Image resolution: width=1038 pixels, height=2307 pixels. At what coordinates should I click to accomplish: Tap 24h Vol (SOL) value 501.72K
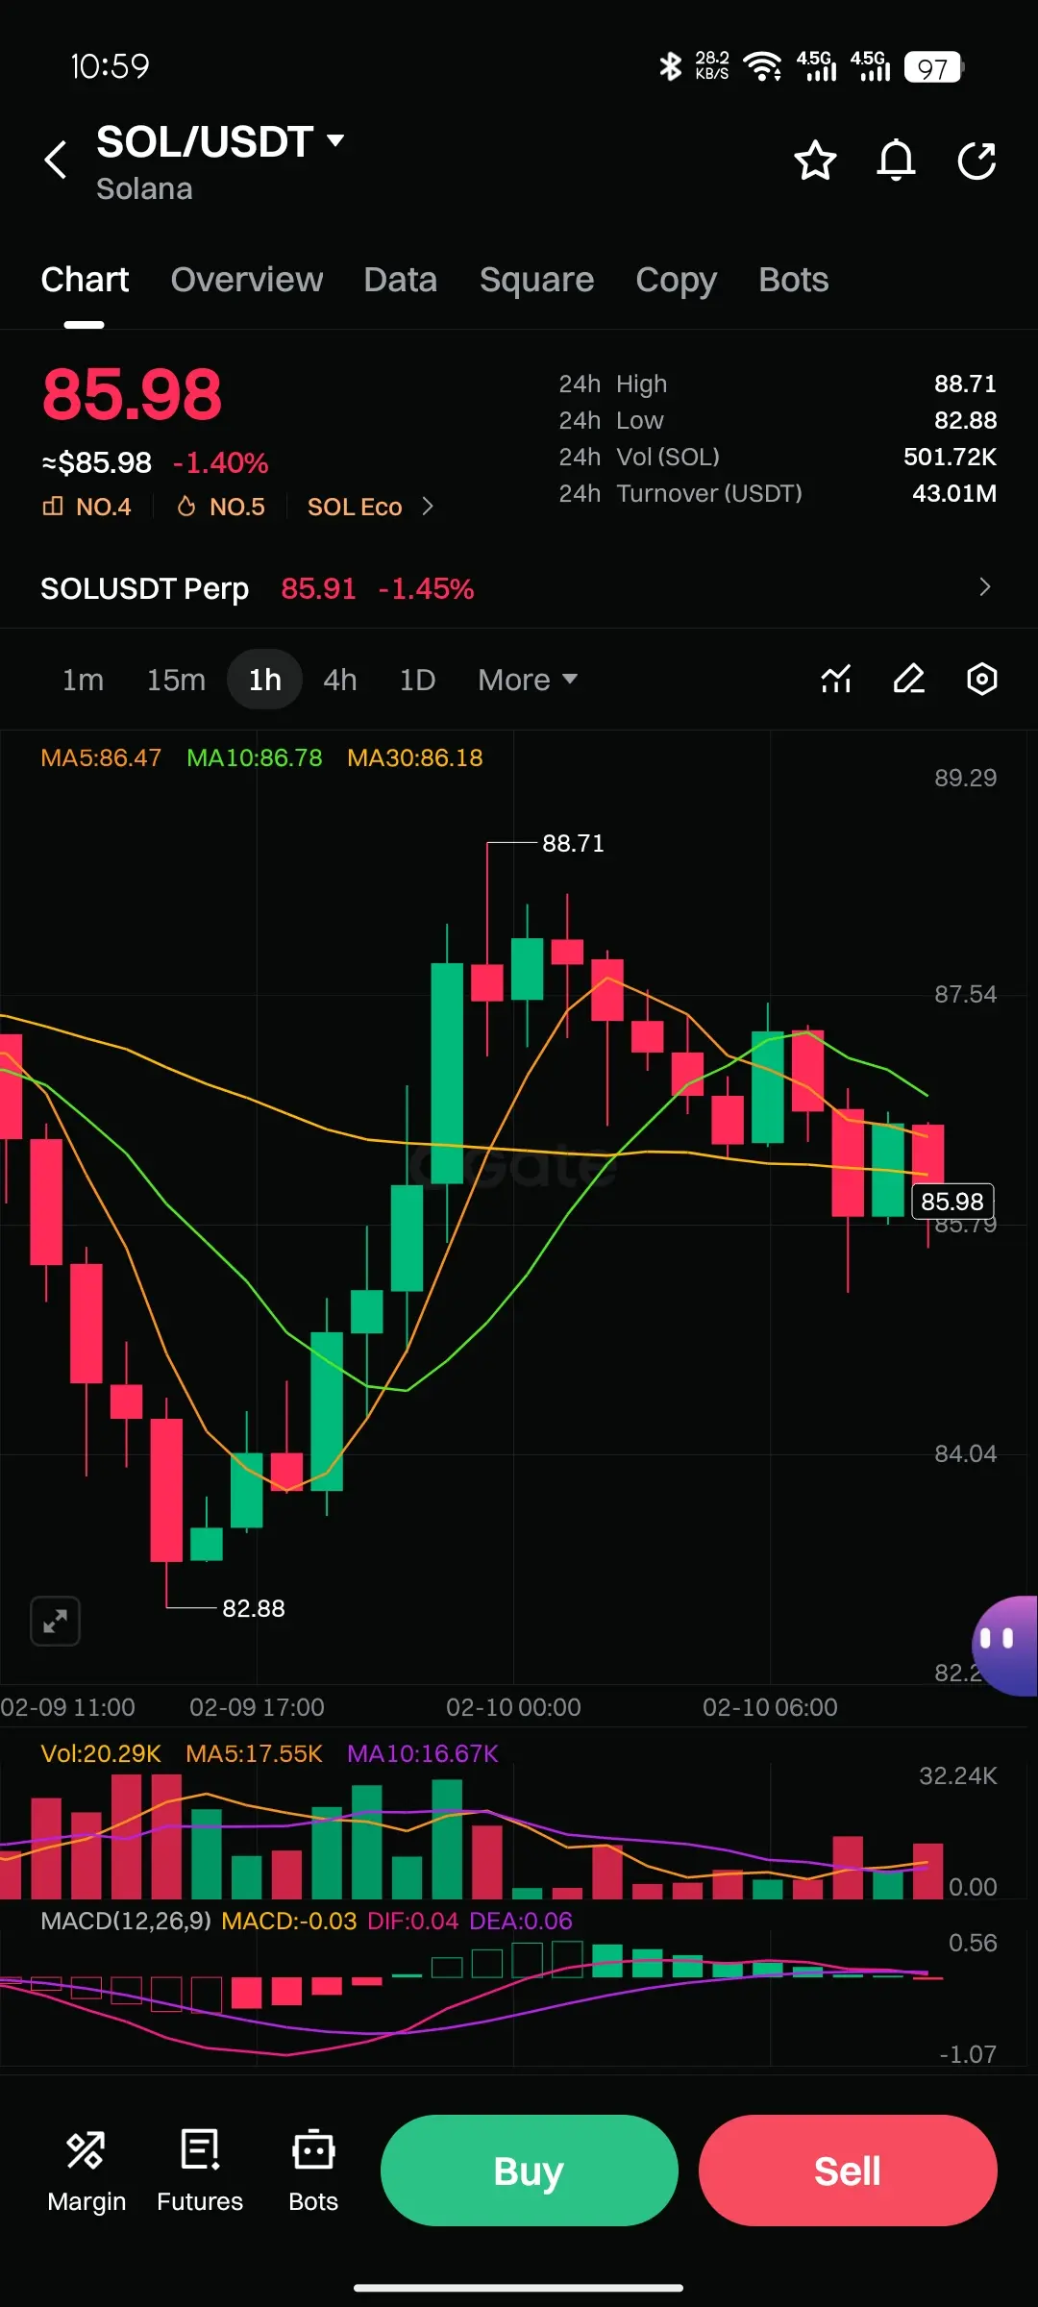click(950, 457)
